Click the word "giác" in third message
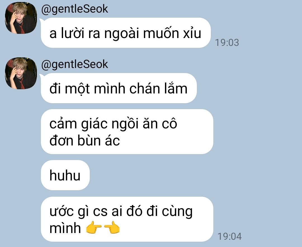The image size is (302, 247). click(x=94, y=124)
